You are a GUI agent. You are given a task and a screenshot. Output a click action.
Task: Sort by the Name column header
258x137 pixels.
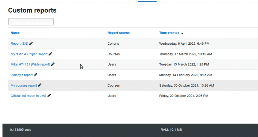click(15, 33)
